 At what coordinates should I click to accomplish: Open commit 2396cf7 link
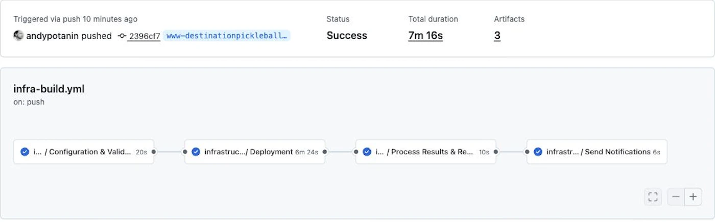click(144, 36)
